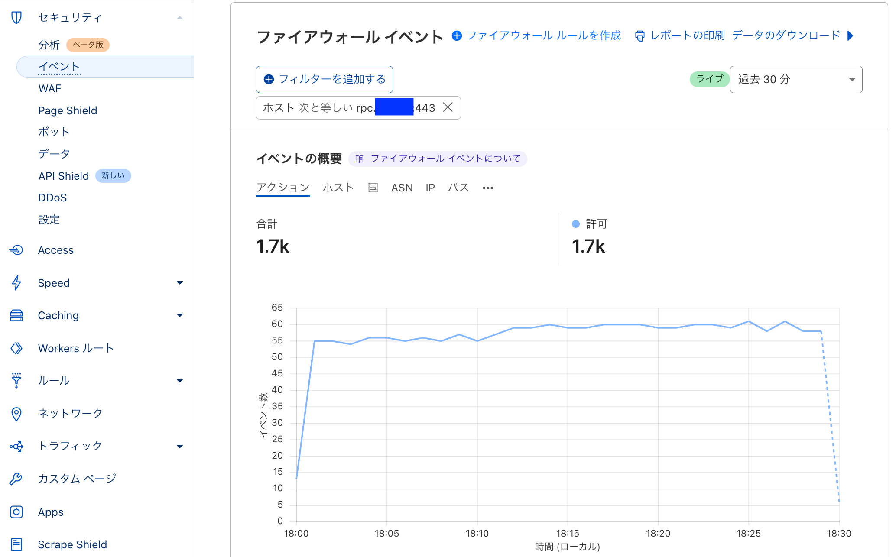Click the フィルターを追加する button
This screenshot has width=896, height=557.
[324, 79]
